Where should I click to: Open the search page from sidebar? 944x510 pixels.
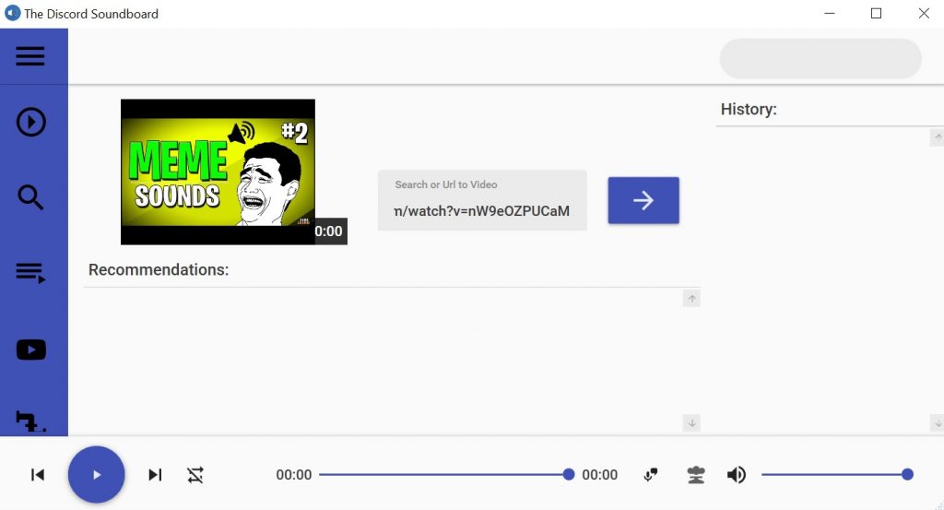(x=30, y=197)
